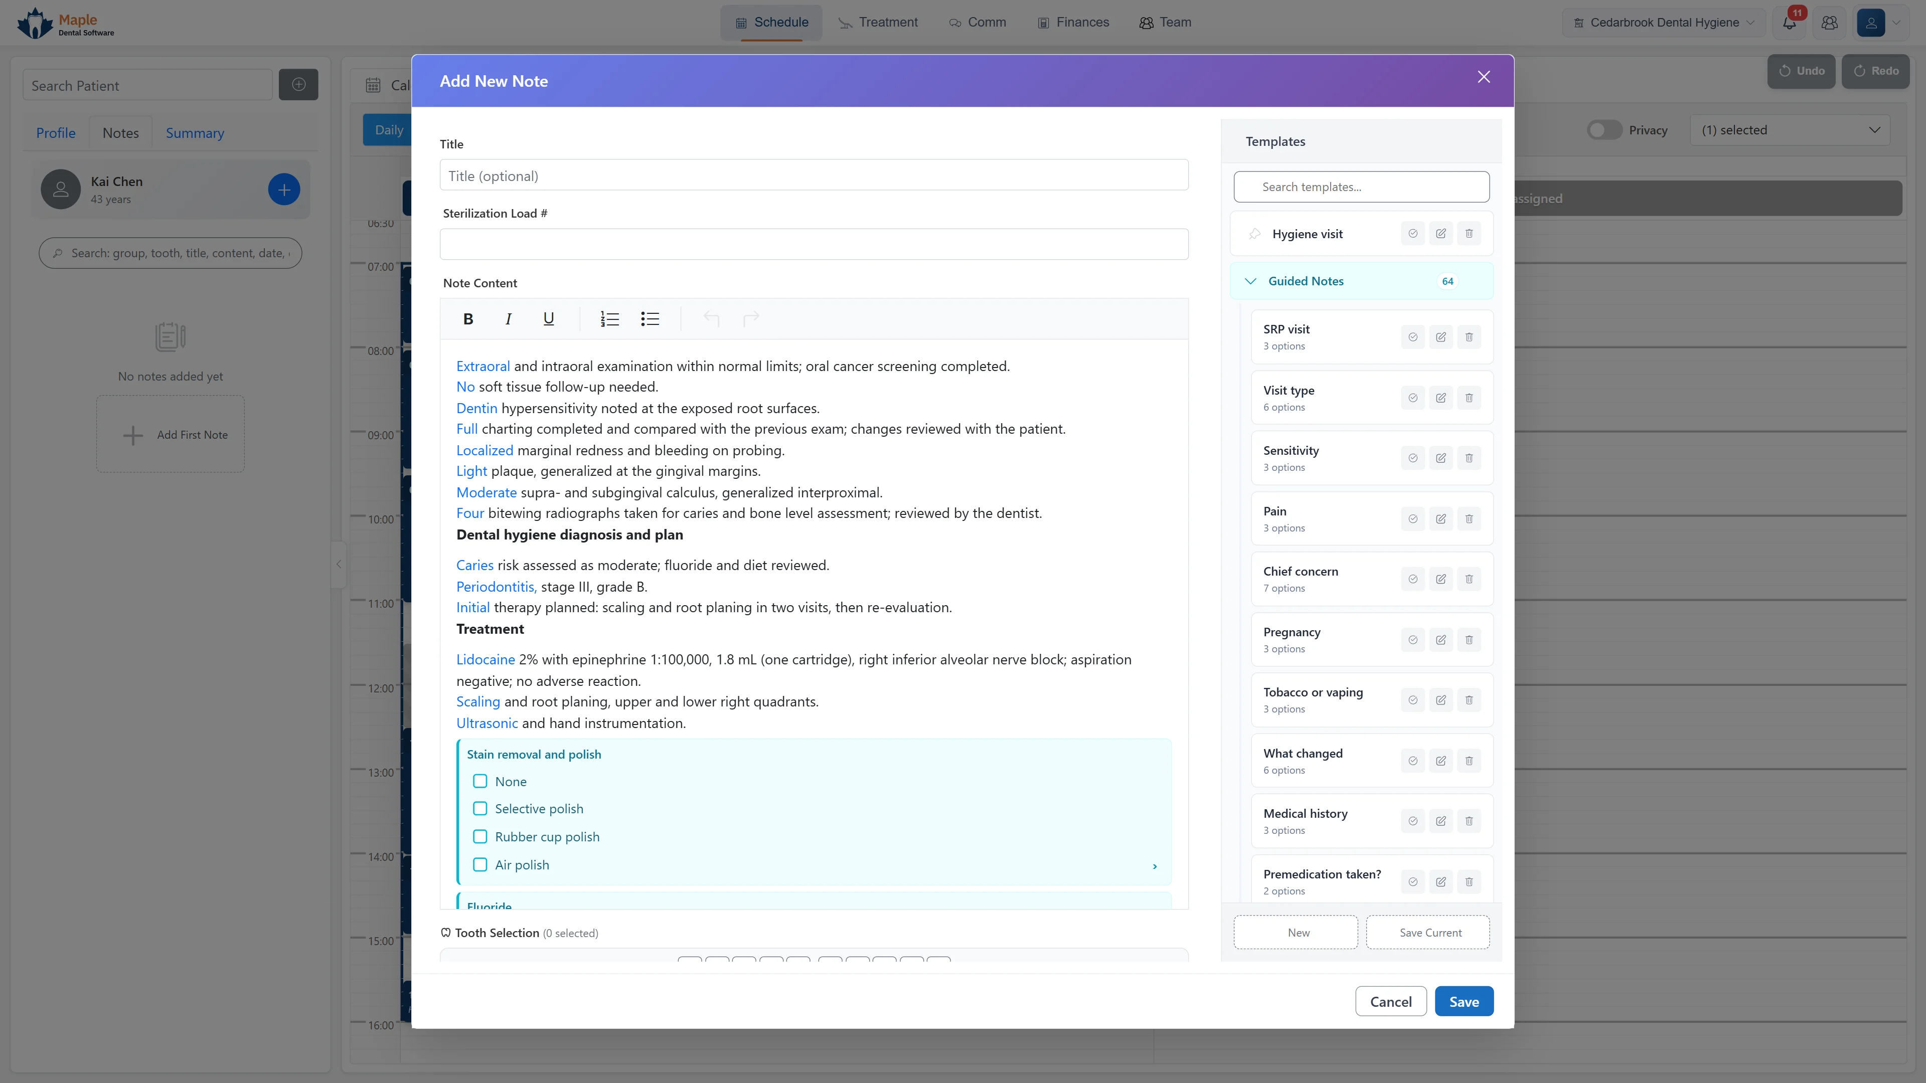Screen dimensions: 1926x1083
Task: Edit the SRP visit template
Action: pyautogui.click(x=1441, y=337)
